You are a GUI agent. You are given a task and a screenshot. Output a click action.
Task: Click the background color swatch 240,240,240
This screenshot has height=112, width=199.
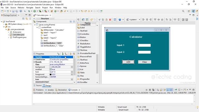pyautogui.click(x=51, y=67)
